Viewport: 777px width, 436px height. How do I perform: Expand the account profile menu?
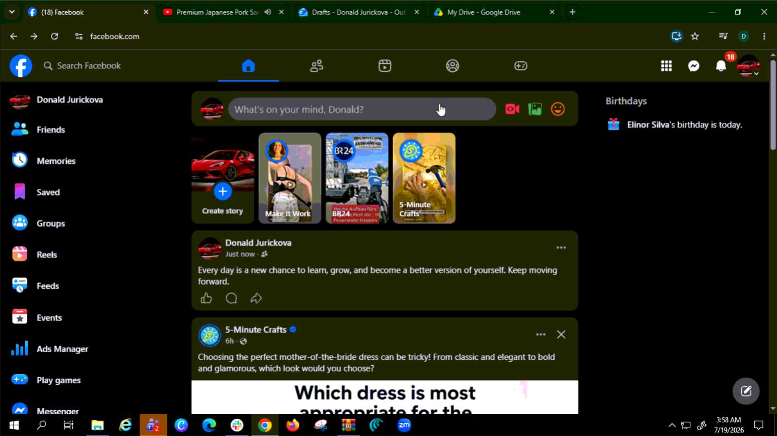pos(748,66)
